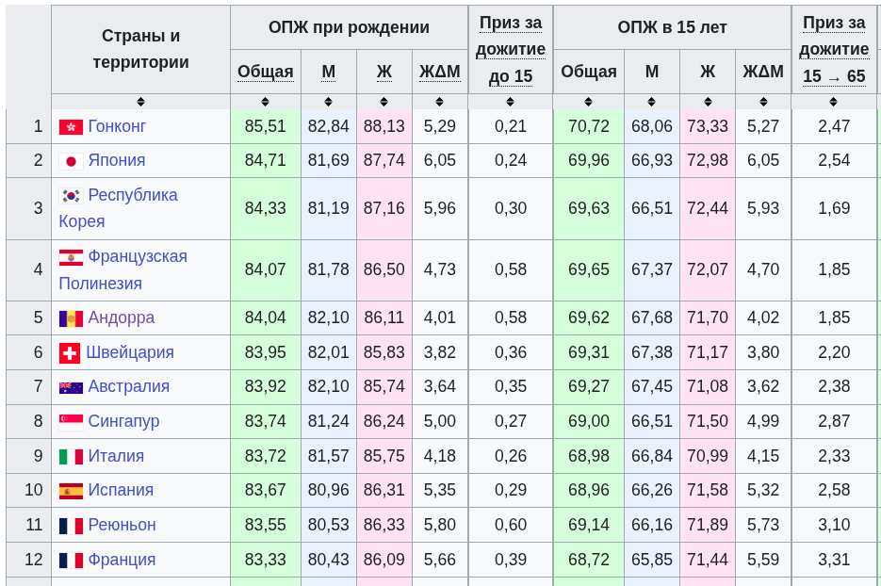Open the Франция link
Screen dimensions: 881x586
pyautogui.click(x=122, y=560)
